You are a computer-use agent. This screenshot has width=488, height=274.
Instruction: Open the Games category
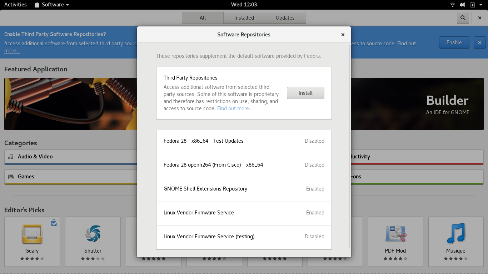[x=70, y=177]
